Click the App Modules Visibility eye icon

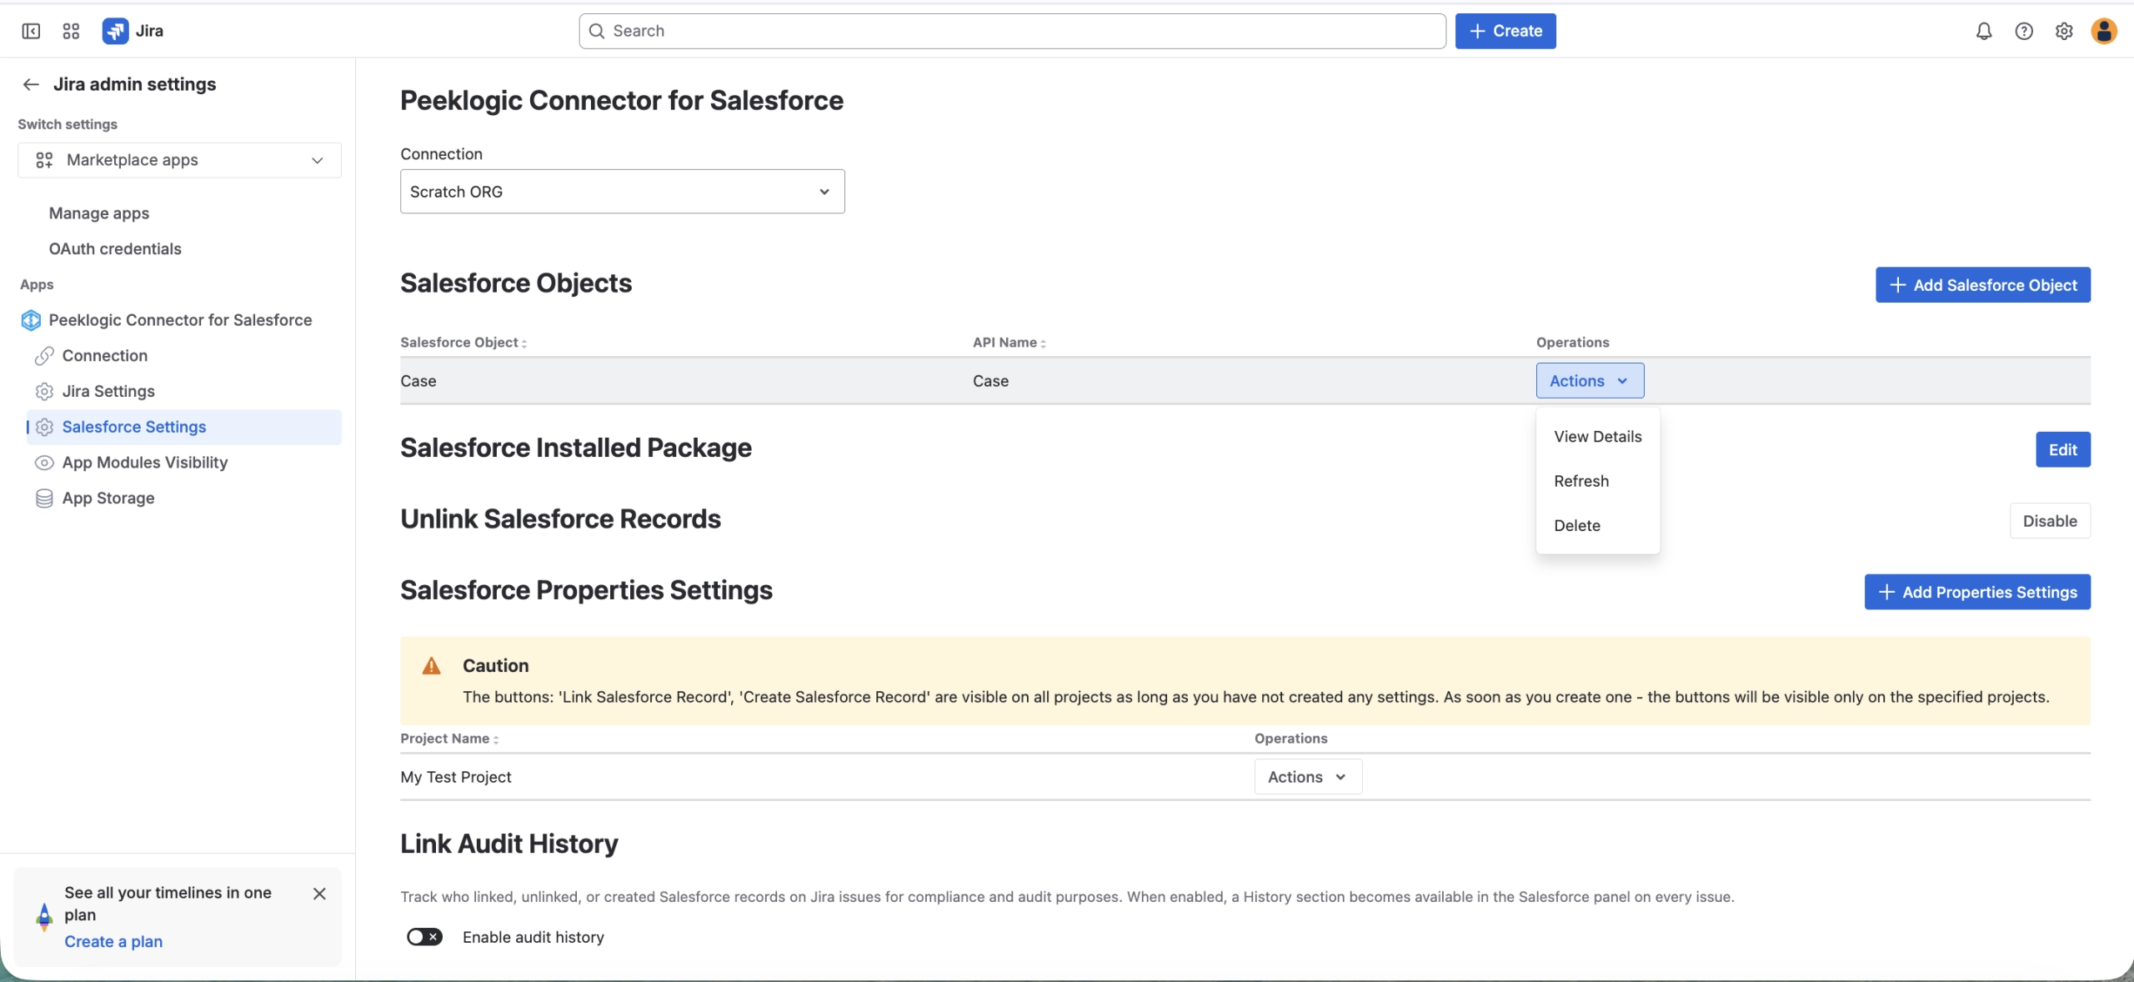coord(44,463)
